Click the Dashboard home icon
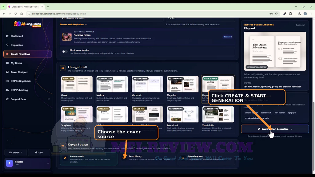Viewport: 315px width, 177px height. click(x=7, y=36)
